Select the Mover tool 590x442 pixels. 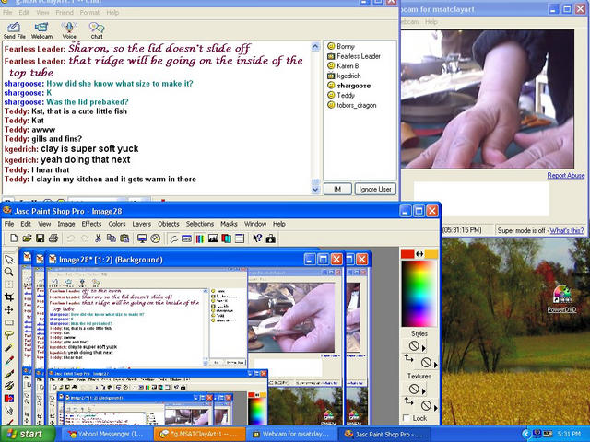click(8, 309)
